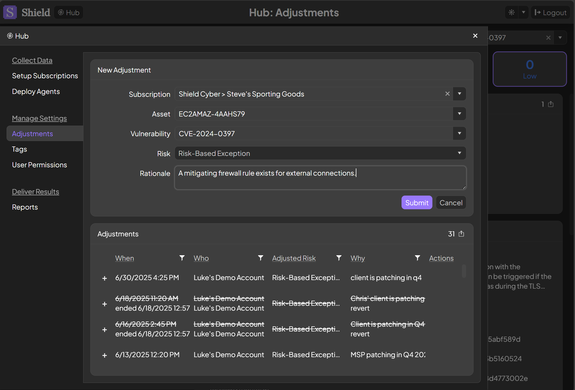Click the Asset field EC2AMAZ-4AAHS79
Viewport: 575px width, 390px height.
pyautogui.click(x=314, y=114)
